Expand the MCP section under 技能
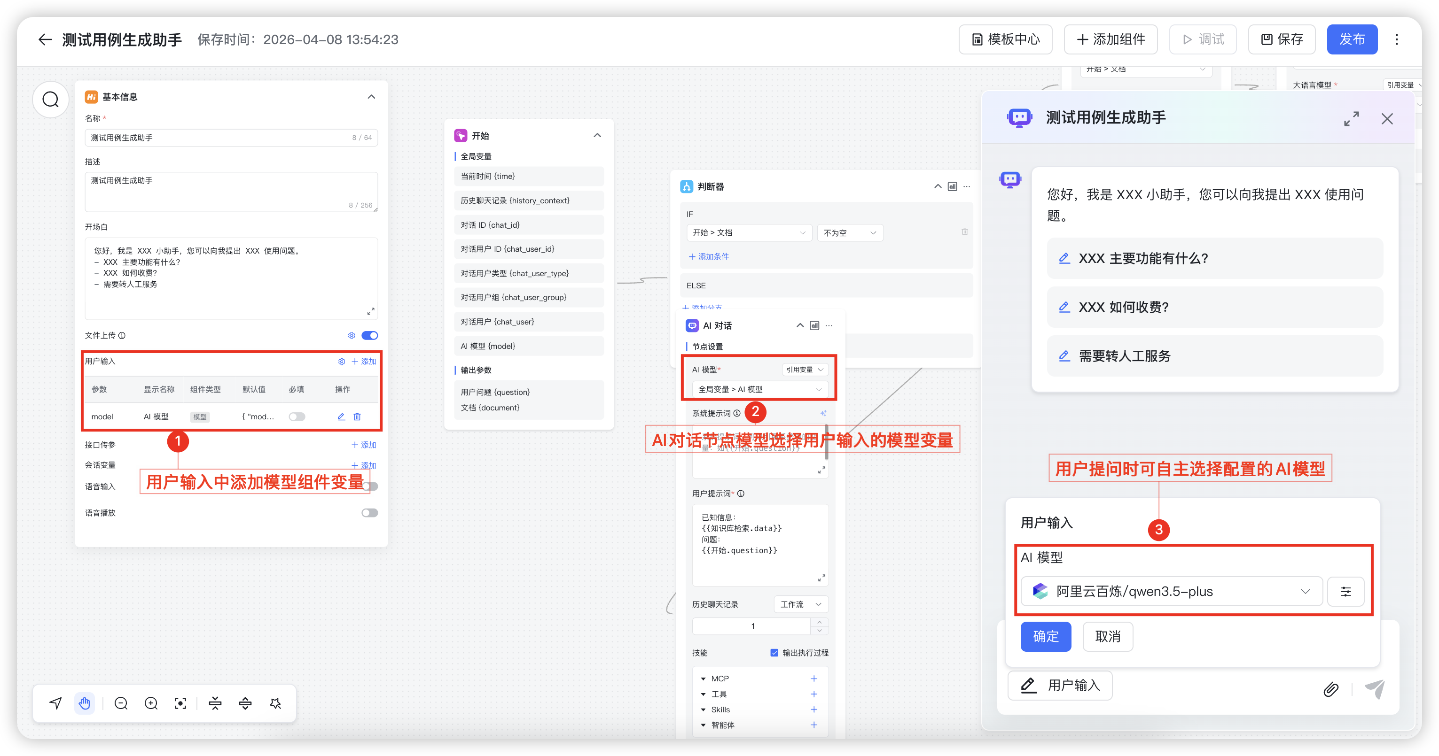Viewport: 1439px width, 756px height. [x=704, y=679]
